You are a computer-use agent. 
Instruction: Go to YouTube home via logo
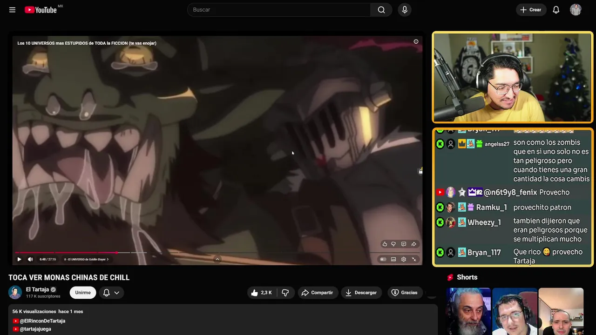point(41,10)
